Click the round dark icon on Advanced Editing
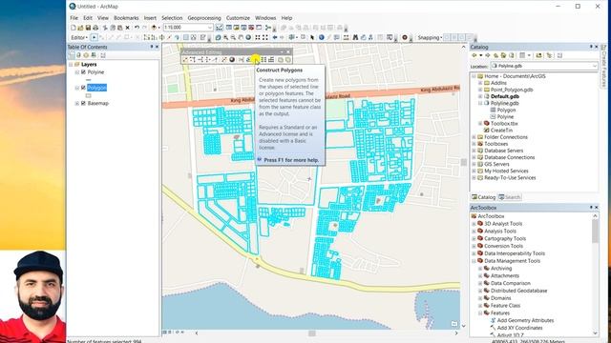Viewport: 611px width, 343px height. 232,60
